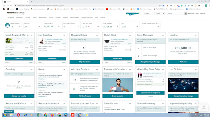Click Apply now in Lending card
The image size is (210, 117).
[183, 62]
